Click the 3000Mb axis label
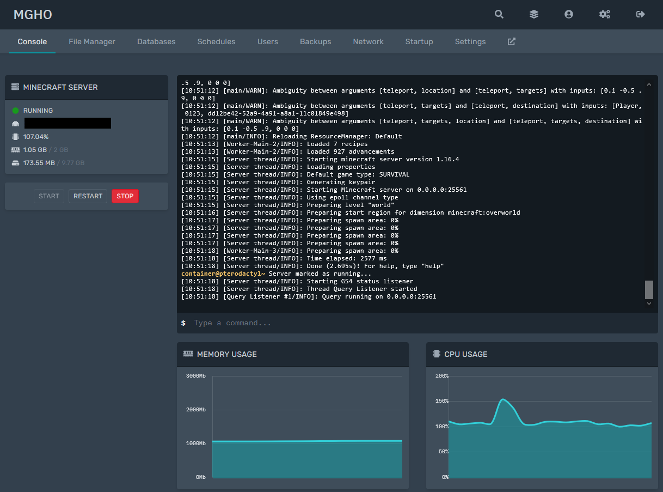 (195, 376)
